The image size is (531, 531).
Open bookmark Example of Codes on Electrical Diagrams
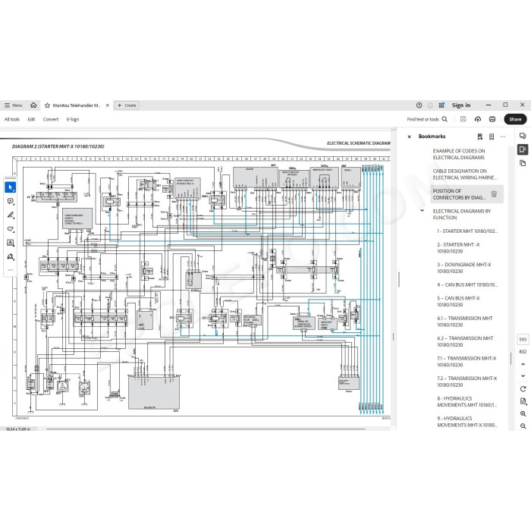point(458,154)
